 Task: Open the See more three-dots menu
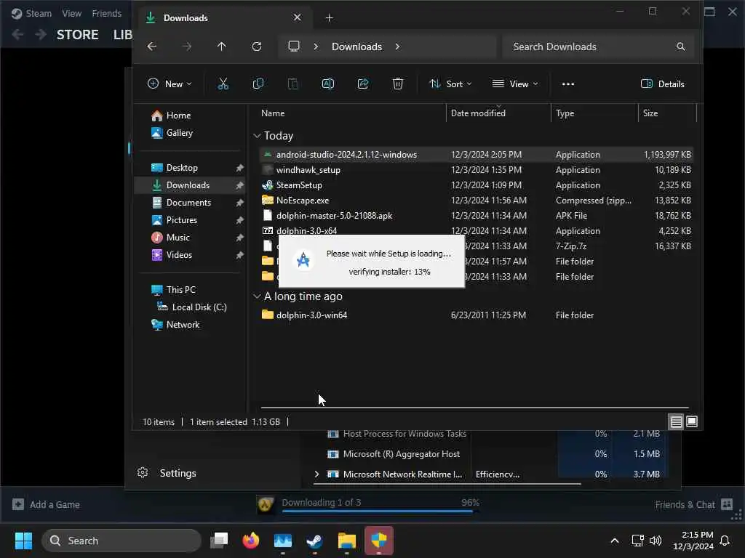pos(567,84)
